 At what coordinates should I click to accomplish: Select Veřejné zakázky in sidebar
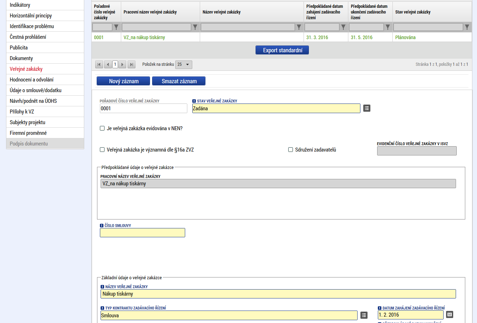coord(45,69)
